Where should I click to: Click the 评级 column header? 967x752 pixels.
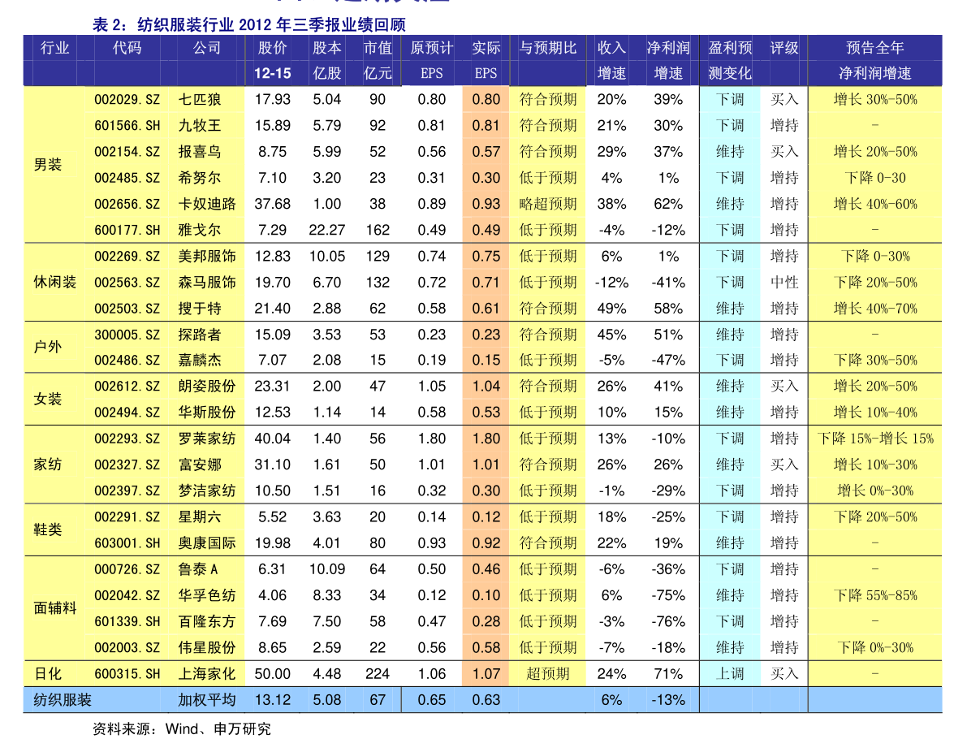[x=784, y=47]
